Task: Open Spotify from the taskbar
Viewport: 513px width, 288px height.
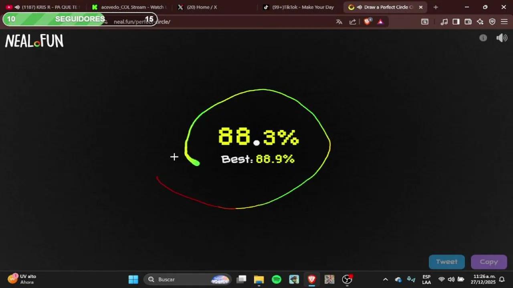Action: pyautogui.click(x=277, y=279)
